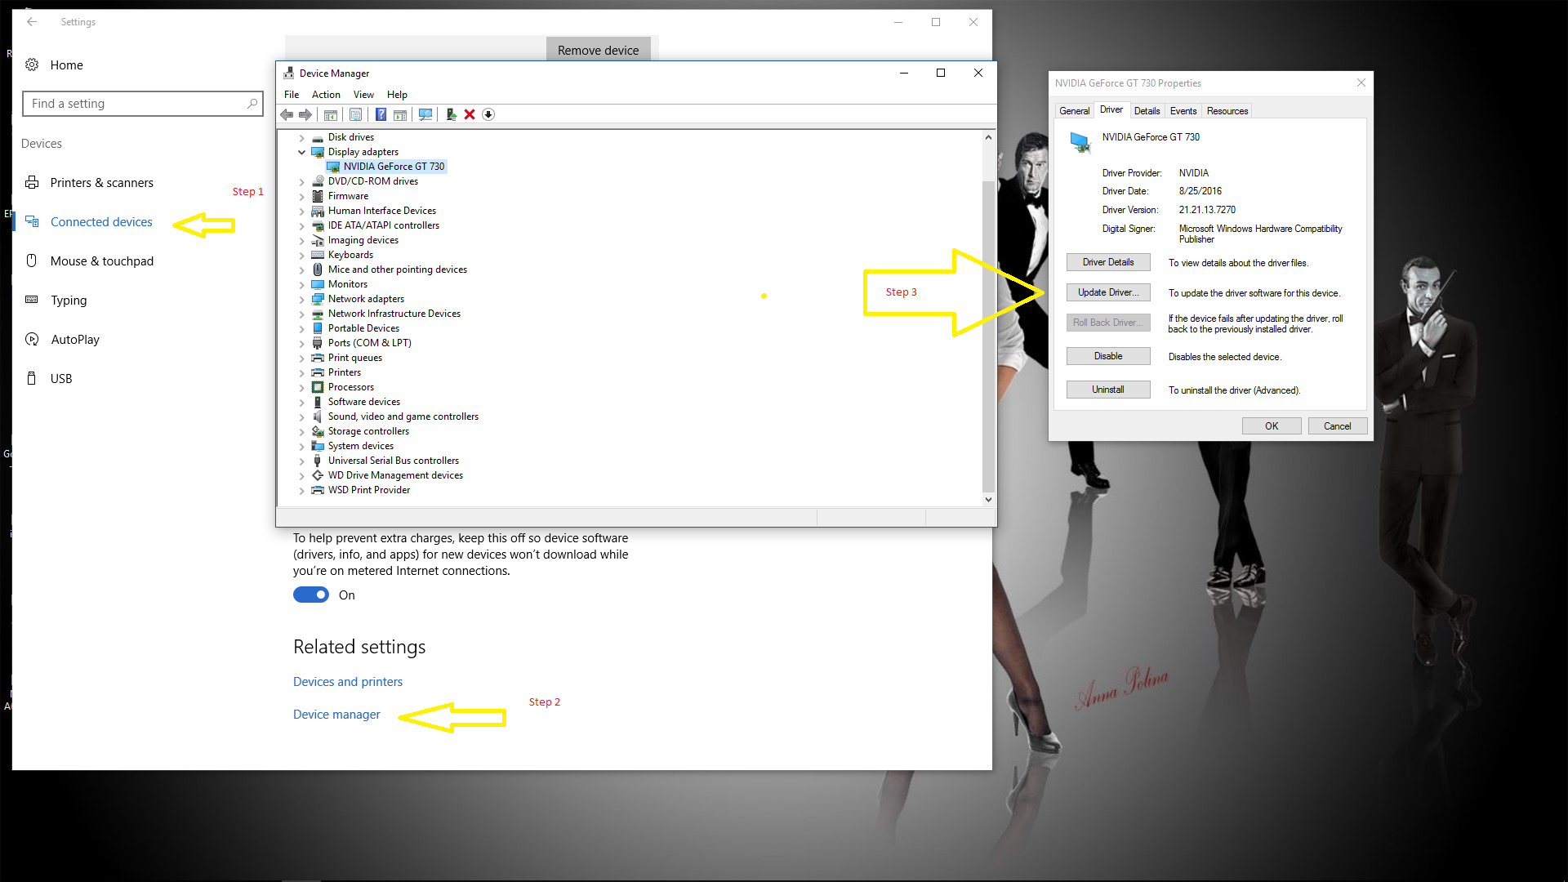Image resolution: width=1568 pixels, height=882 pixels.
Task: Expand the Human Interface Devices node
Action: coord(301,211)
